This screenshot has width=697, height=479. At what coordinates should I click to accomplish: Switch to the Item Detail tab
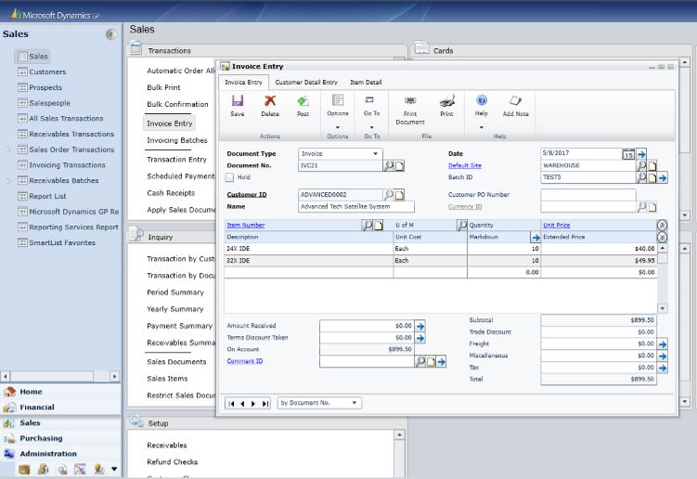(x=365, y=83)
